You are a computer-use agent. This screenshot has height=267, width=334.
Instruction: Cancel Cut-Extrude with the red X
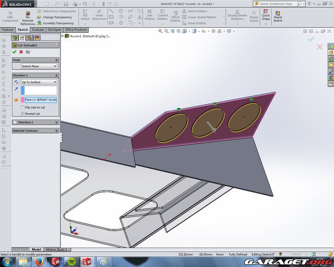pyautogui.click(x=21, y=52)
